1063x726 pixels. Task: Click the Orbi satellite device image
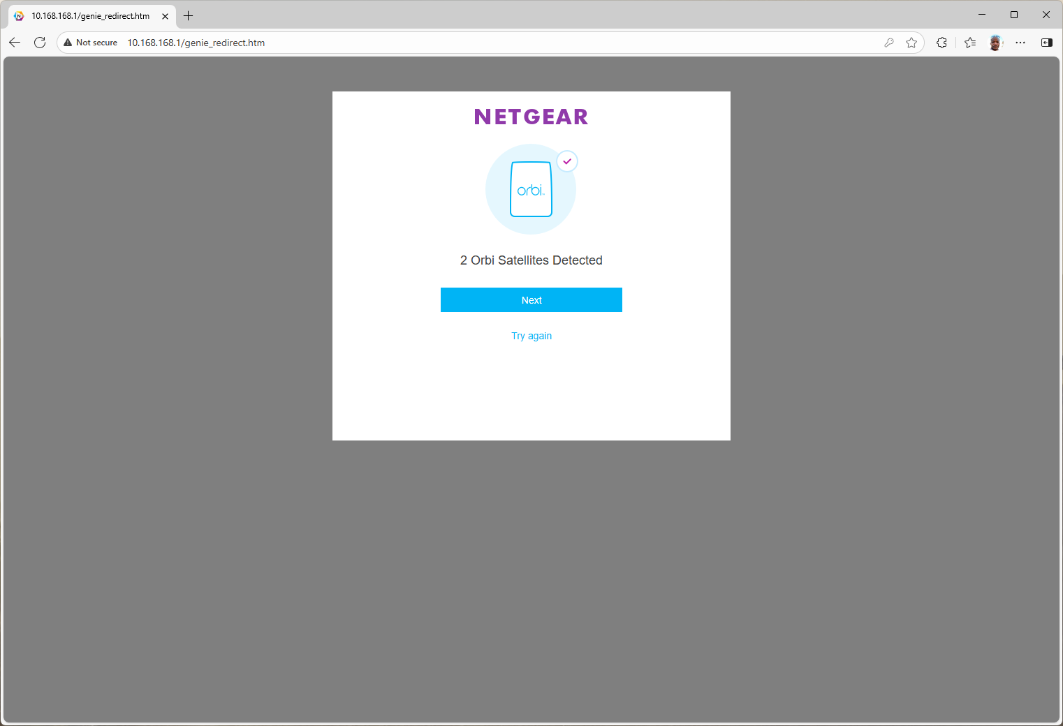pyautogui.click(x=531, y=189)
